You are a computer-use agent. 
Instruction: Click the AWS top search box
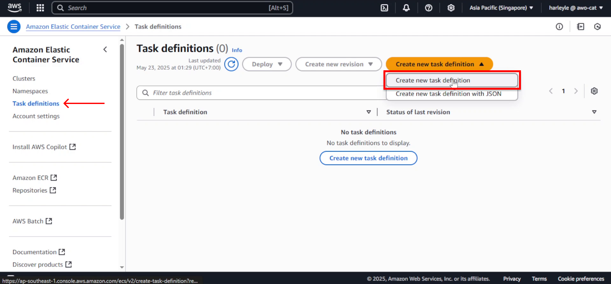coord(172,8)
